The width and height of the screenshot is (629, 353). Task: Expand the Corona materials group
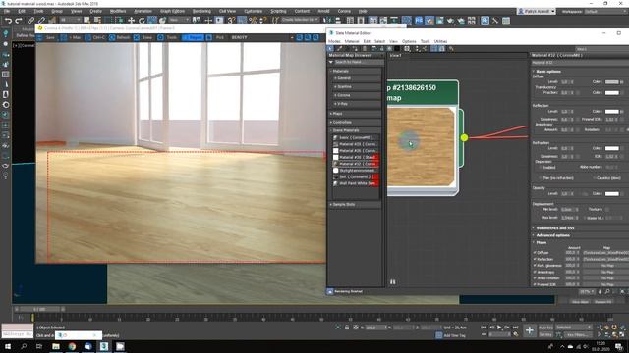356,95
